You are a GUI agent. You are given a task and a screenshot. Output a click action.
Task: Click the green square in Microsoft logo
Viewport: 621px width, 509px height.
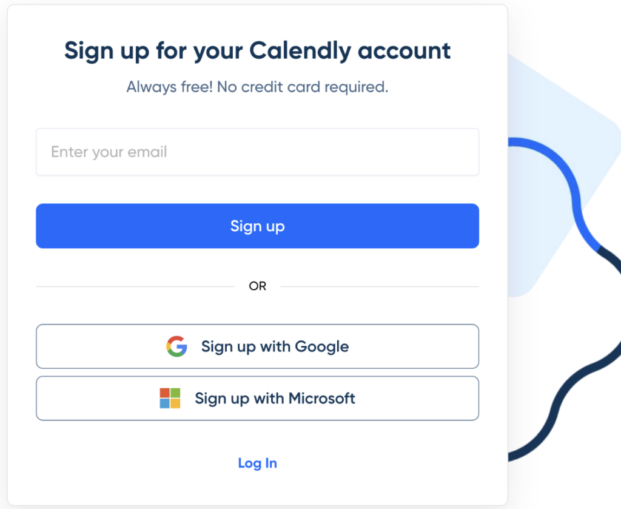tap(175, 393)
